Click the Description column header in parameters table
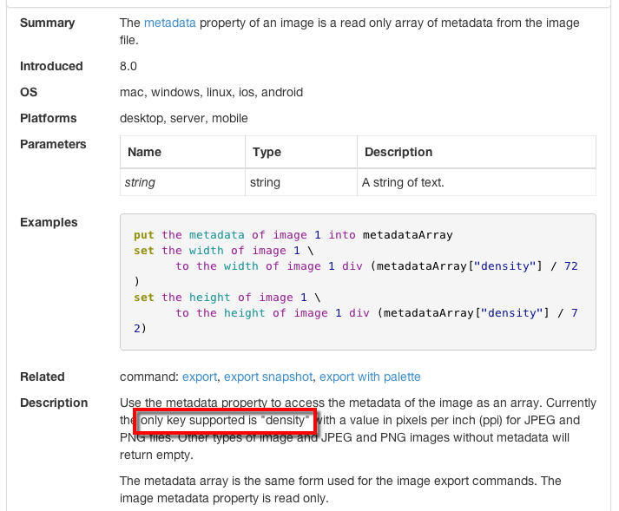Screen dimensions: 619x511 click(398, 152)
